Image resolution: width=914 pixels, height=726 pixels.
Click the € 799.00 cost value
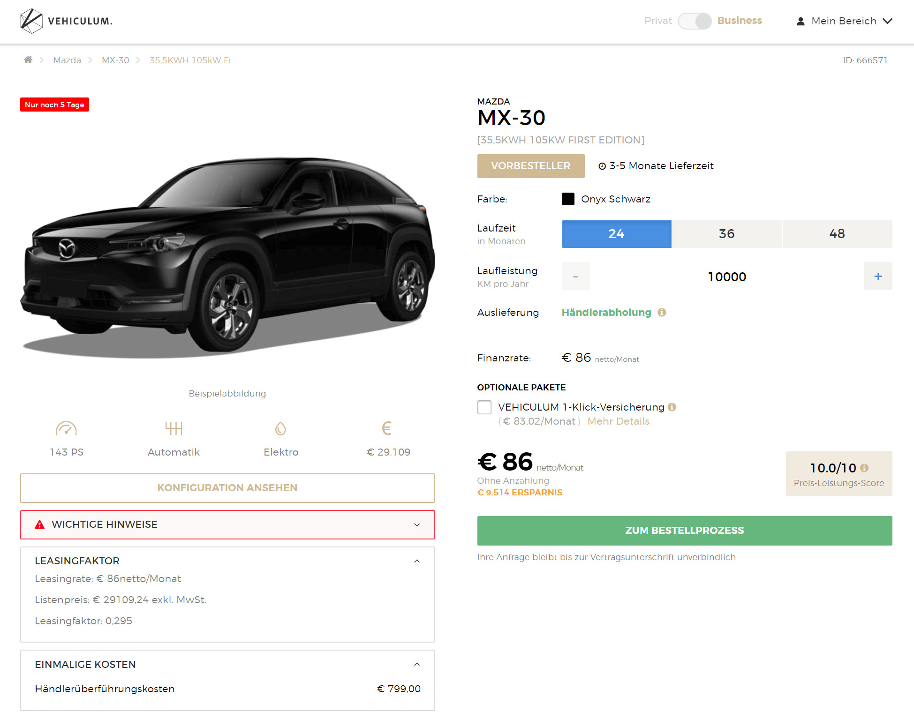[x=399, y=689]
